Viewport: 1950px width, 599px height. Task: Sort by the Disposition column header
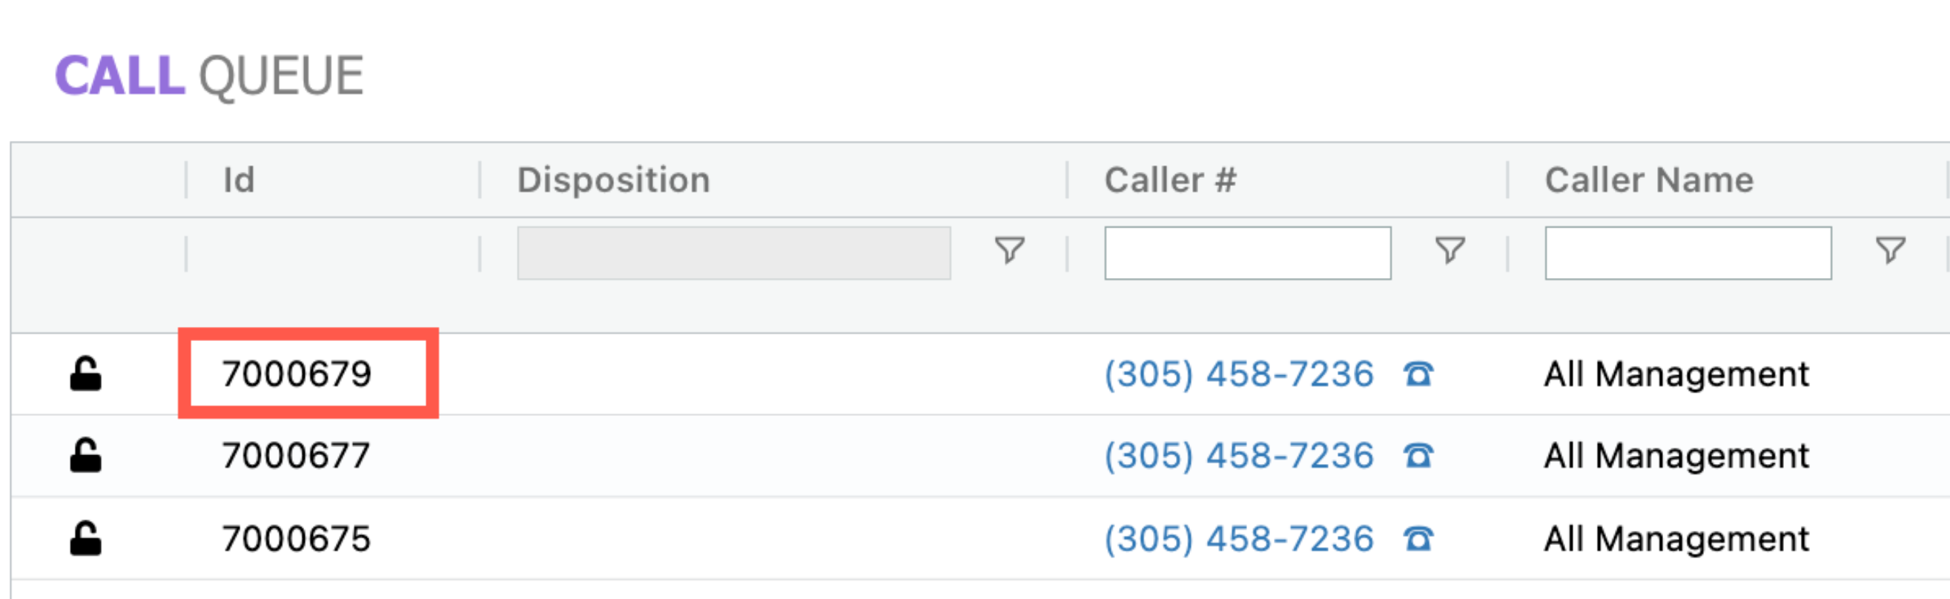pos(614,180)
